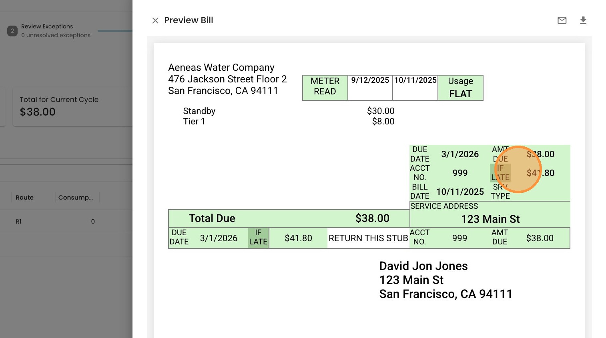The width and height of the screenshot is (606, 338).
Task: Click the Aeneas Water Company name
Action: click(221, 68)
